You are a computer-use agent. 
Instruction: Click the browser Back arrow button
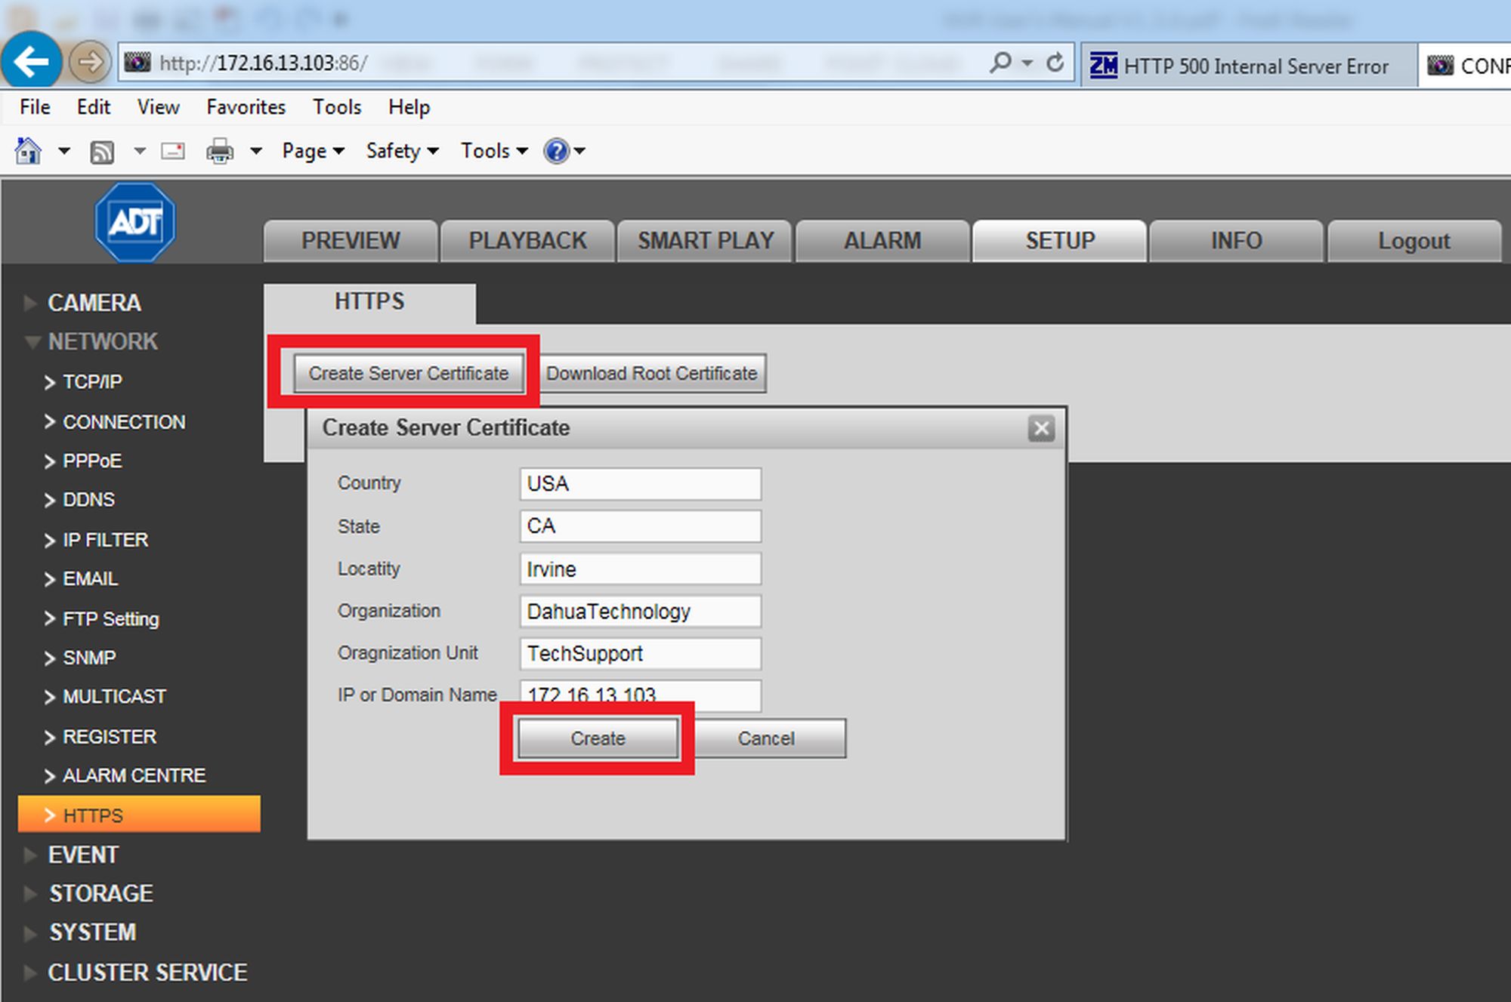point(31,60)
